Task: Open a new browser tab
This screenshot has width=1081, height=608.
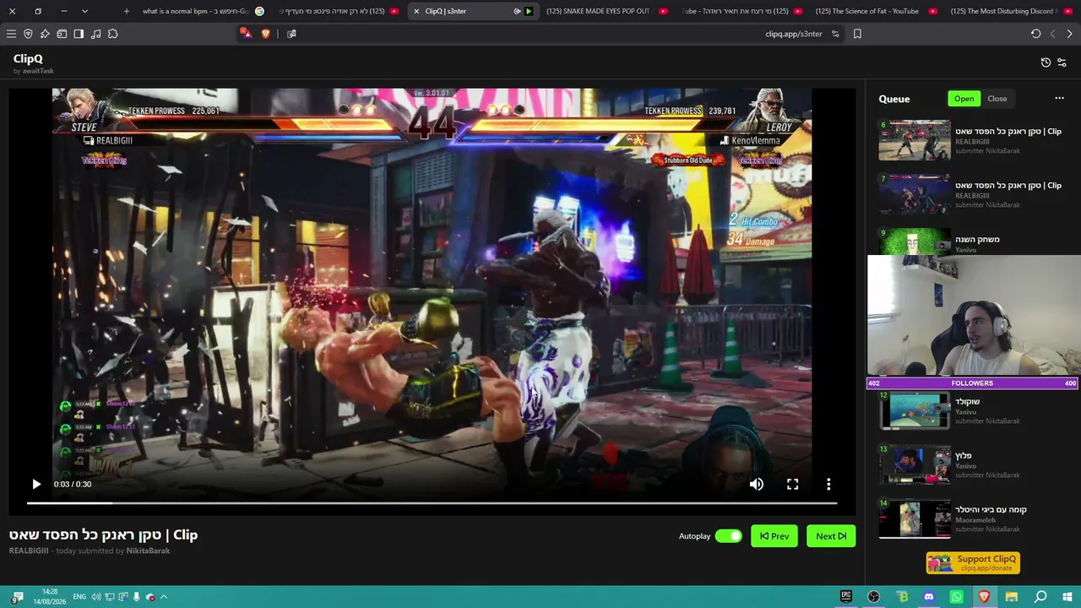Action: (x=127, y=11)
